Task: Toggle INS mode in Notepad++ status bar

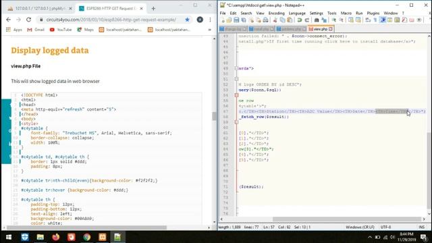Action: [x=421, y=227]
